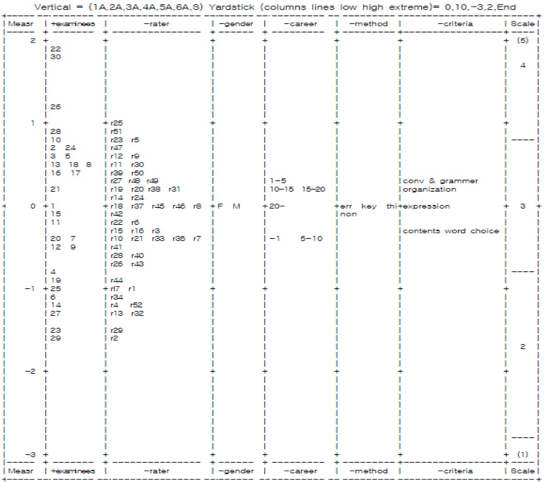The height and width of the screenshot is (482, 549).
Task: Select rater label r42
Action: coord(117,214)
